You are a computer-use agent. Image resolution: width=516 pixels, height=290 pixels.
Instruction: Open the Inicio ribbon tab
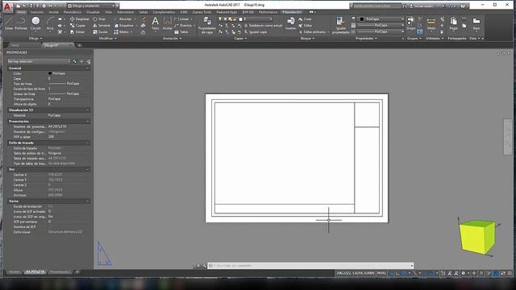click(21, 12)
